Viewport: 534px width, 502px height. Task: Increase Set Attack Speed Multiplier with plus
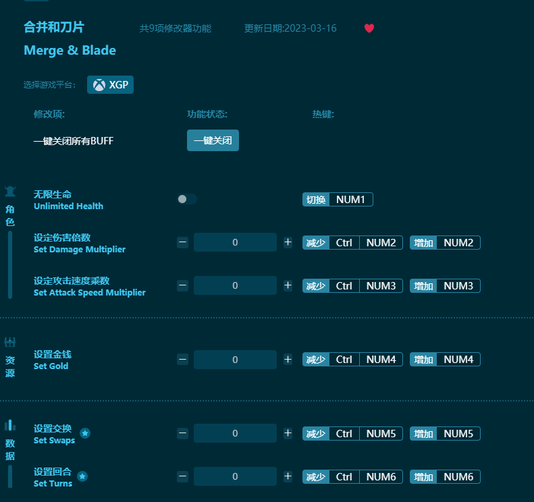point(288,285)
